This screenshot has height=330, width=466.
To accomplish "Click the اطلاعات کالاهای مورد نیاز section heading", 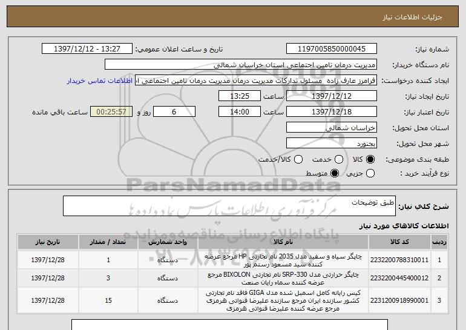I will click(404, 226).
